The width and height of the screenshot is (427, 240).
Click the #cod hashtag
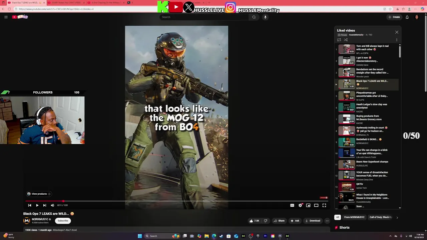(74, 230)
